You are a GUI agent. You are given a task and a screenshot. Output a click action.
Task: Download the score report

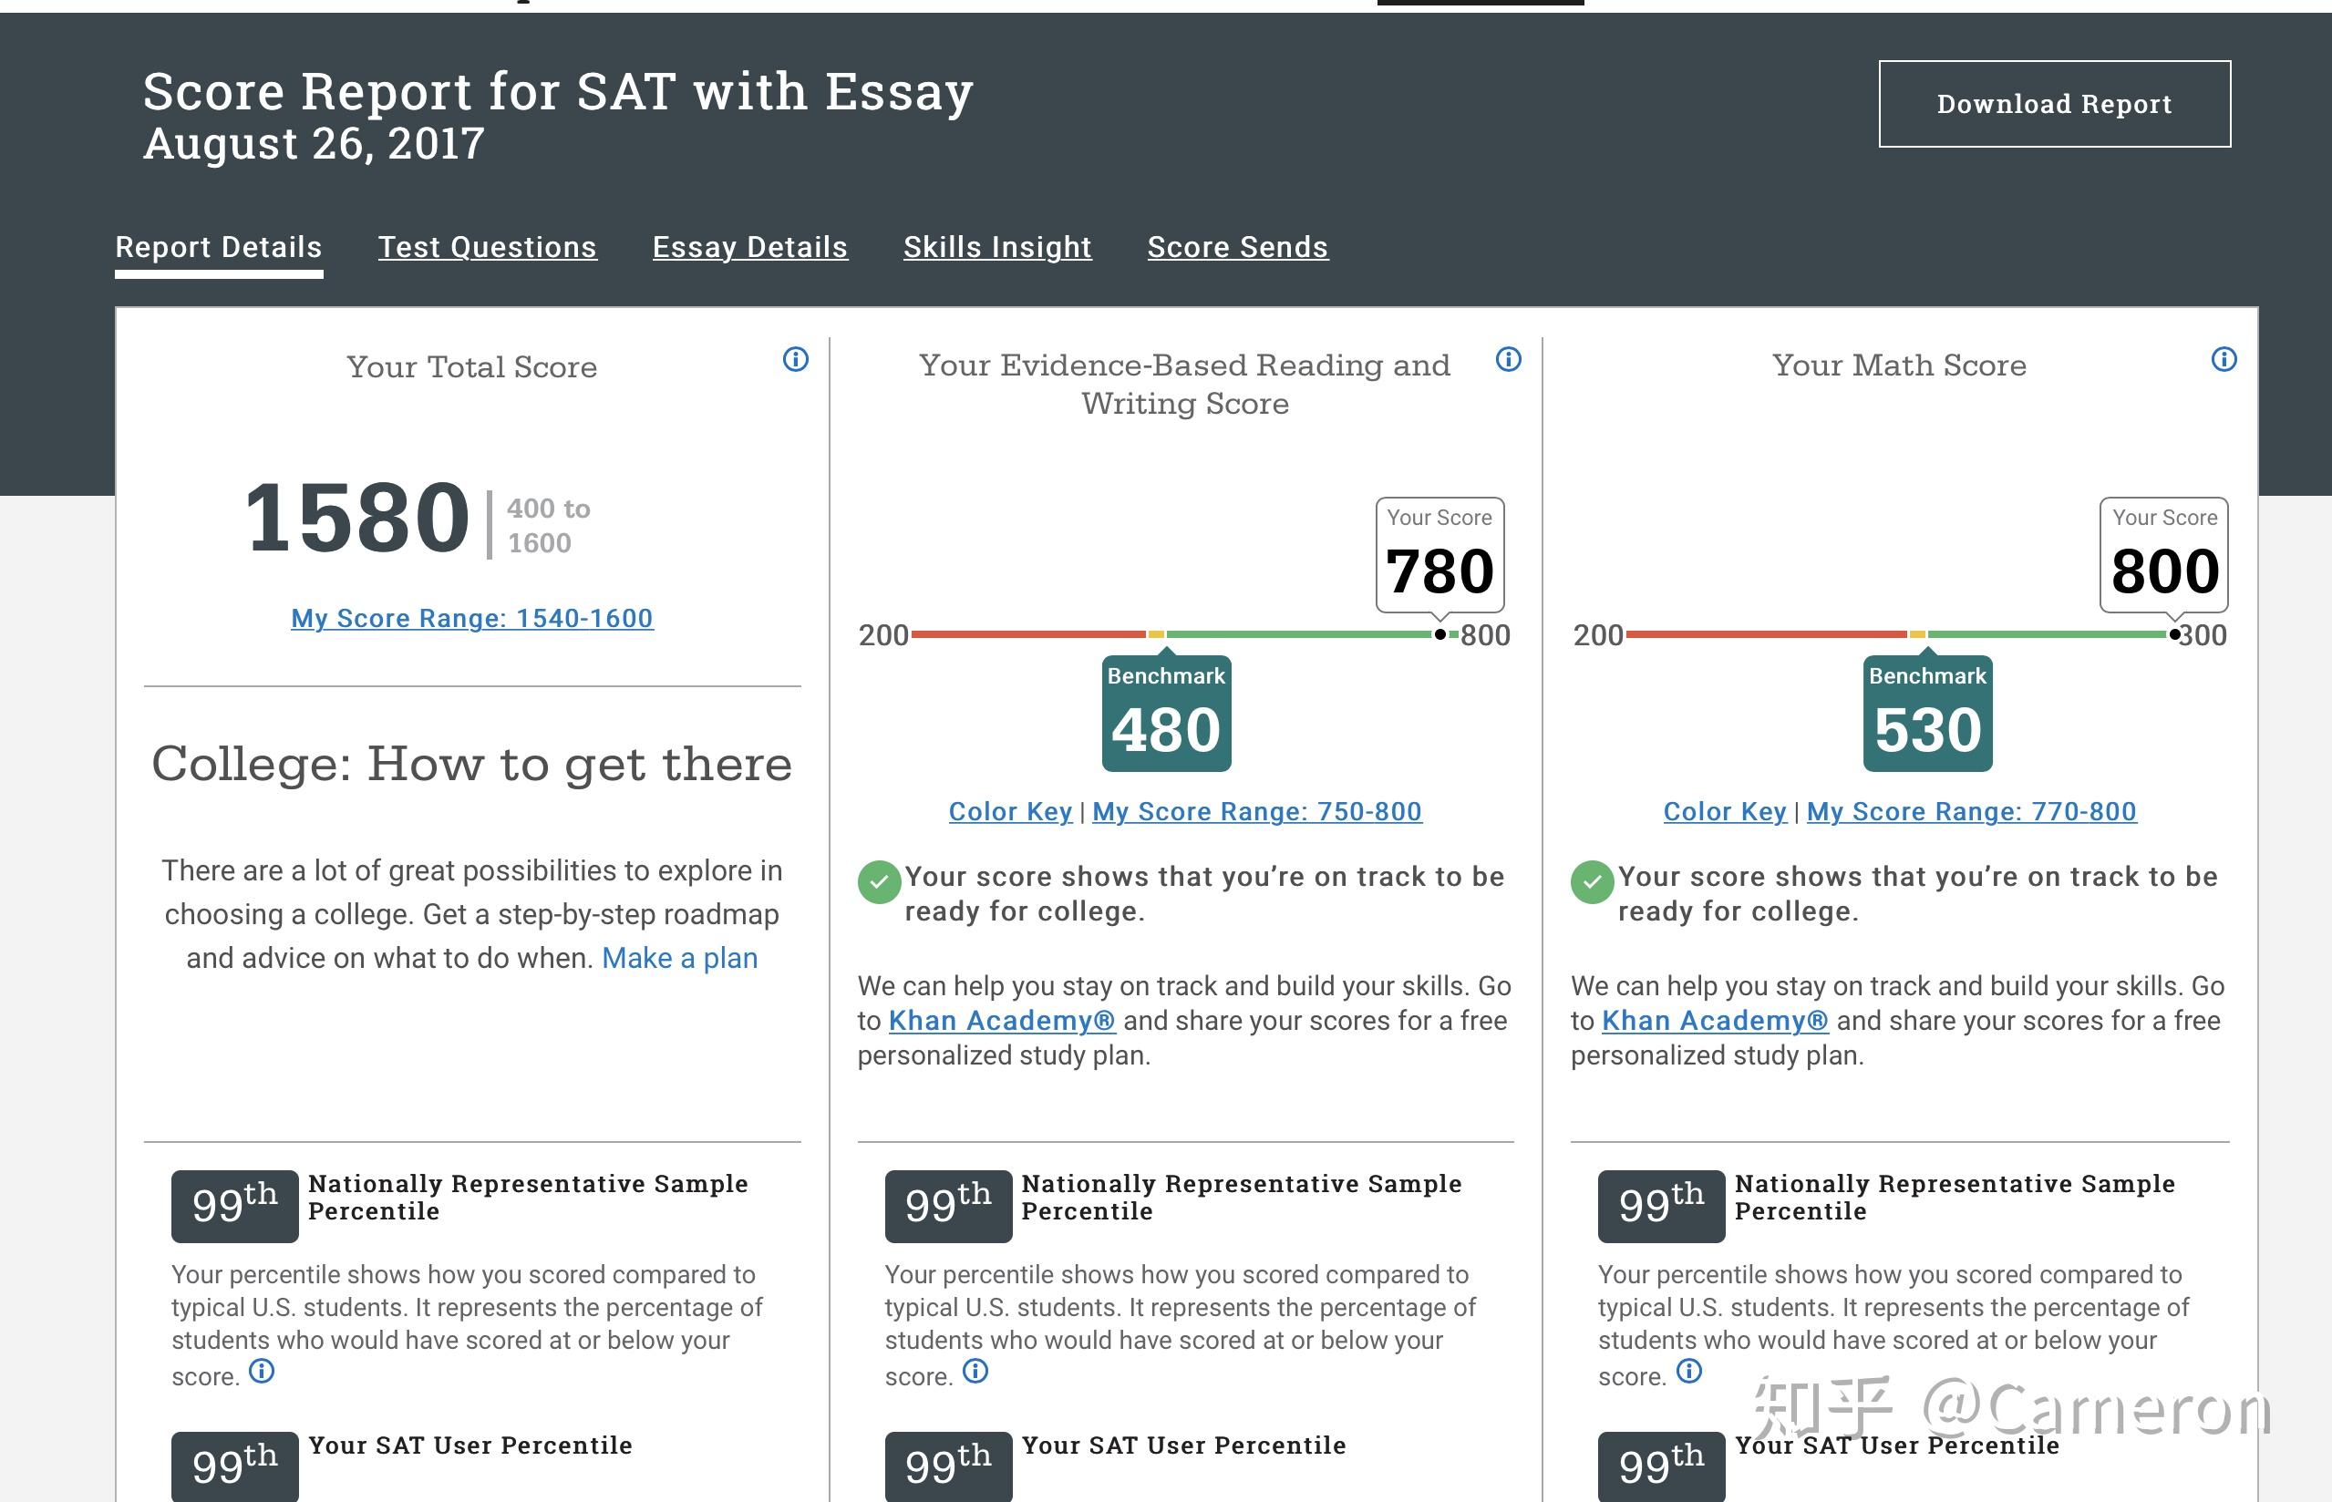[x=2054, y=105]
